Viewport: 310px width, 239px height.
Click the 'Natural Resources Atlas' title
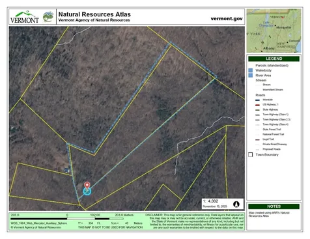[x=94, y=14]
